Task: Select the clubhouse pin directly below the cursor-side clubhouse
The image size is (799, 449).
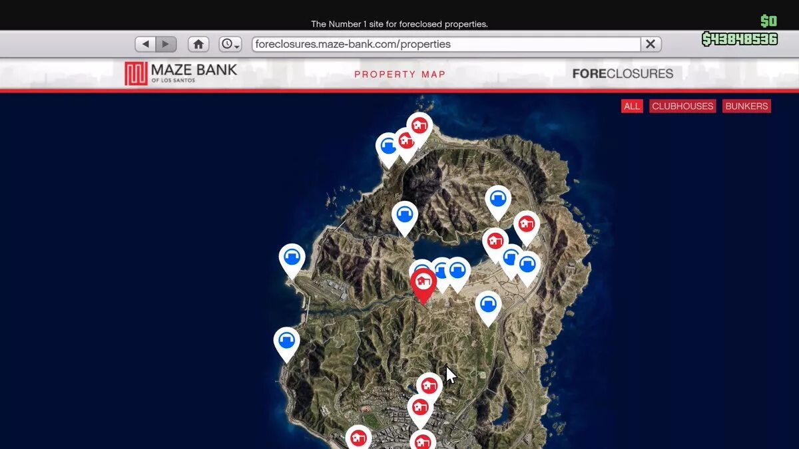Action: 419,408
